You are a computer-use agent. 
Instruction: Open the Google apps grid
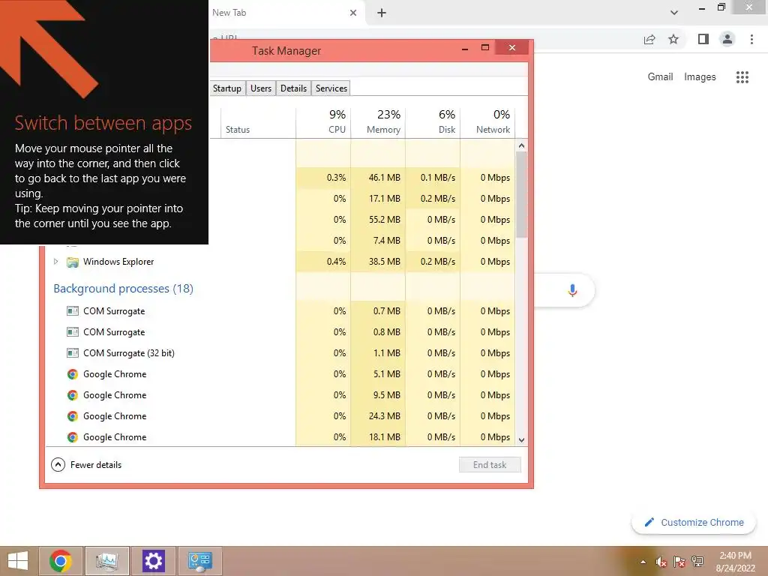pos(742,77)
